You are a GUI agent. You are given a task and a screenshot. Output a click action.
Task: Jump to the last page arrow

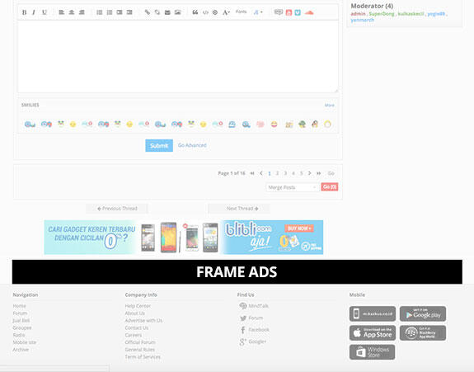(x=319, y=173)
